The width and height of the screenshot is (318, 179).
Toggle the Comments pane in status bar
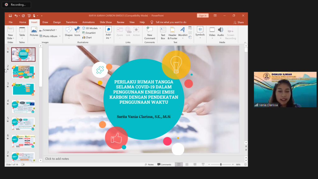(164, 164)
